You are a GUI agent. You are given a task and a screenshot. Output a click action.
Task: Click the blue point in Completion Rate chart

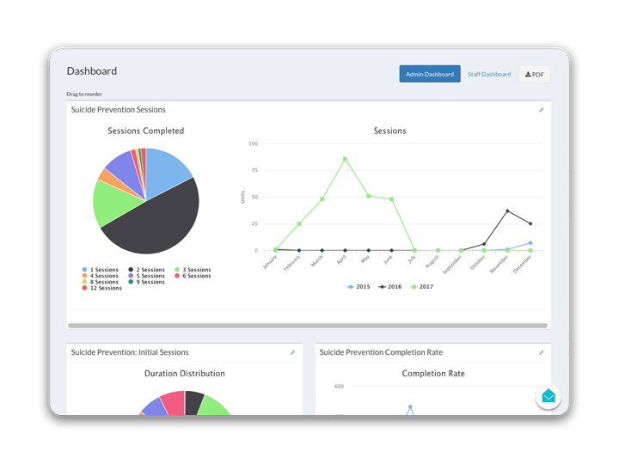click(x=410, y=406)
